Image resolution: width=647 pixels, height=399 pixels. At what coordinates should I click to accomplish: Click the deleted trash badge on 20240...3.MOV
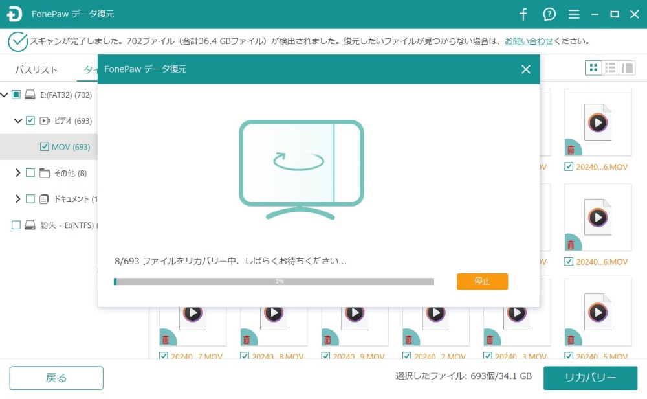[490, 338]
